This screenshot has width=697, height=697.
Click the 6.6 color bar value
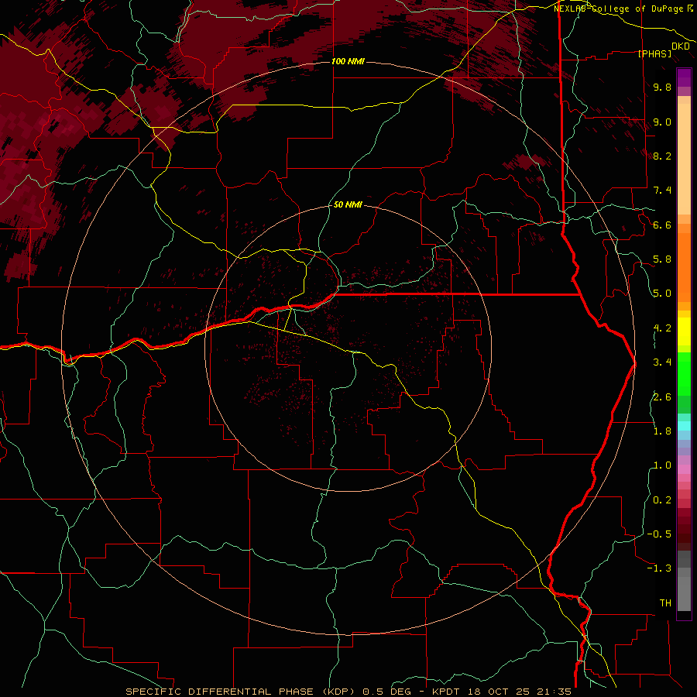coord(662,225)
